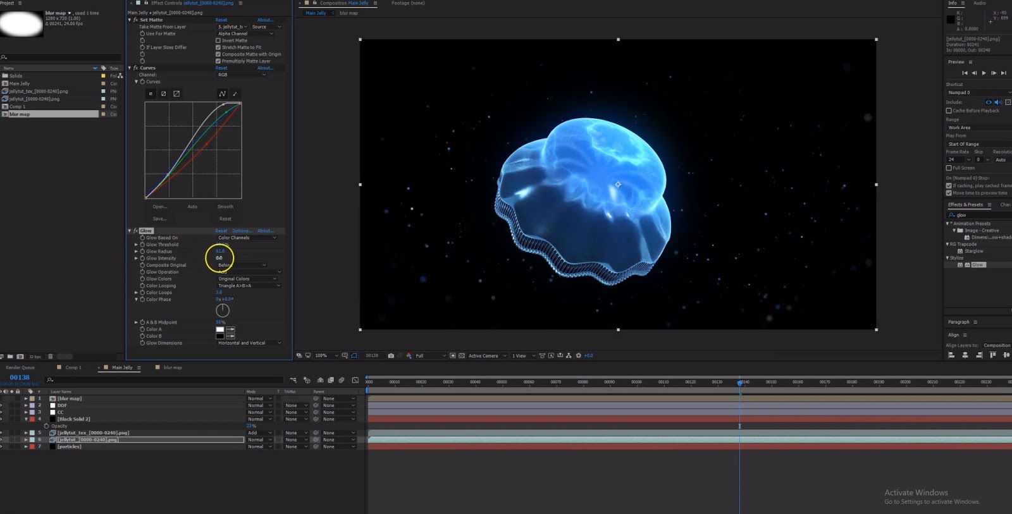Click the composition mini-flowchart icon in timeline
The height and width of the screenshot is (514, 1012).
click(293, 380)
